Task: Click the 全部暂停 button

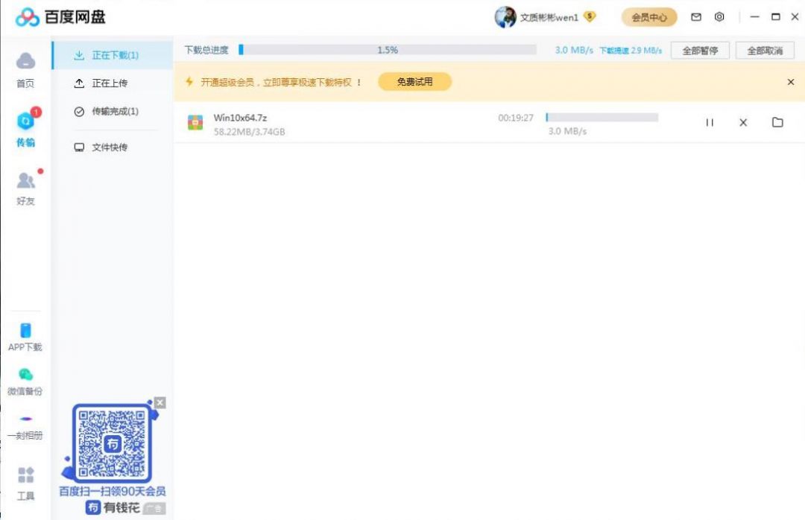Action: (700, 51)
